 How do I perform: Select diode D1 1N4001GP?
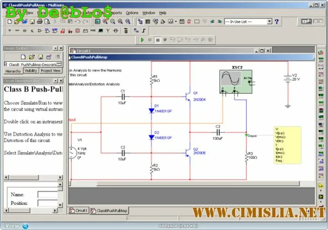click(x=151, y=111)
